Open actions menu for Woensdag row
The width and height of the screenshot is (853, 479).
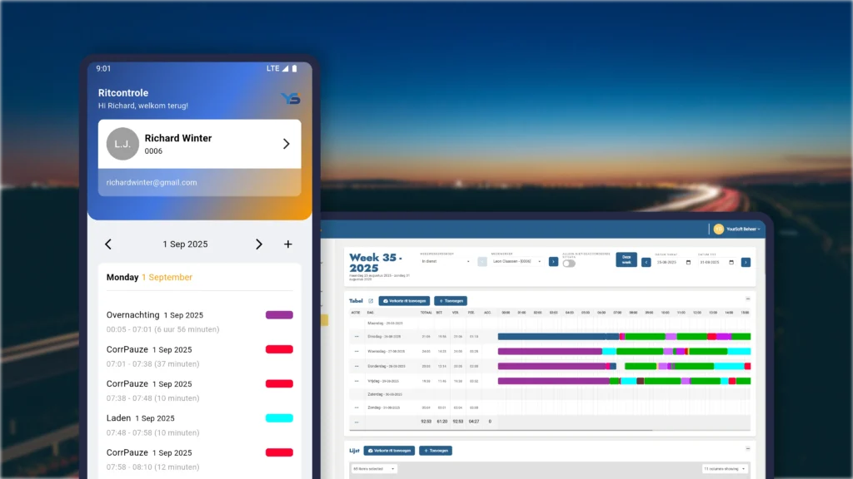[357, 351]
